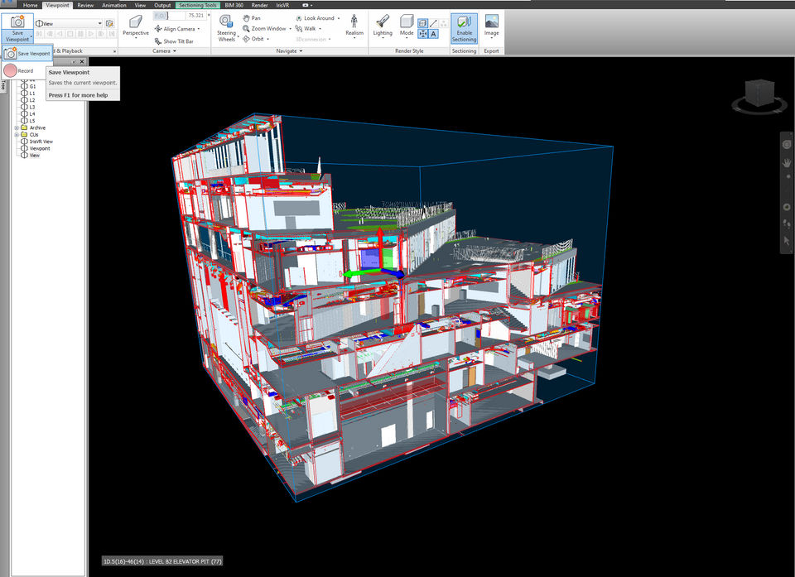Switch to the Animation tab
The width and height of the screenshot is (795, 577).
[x=114, y=5]
